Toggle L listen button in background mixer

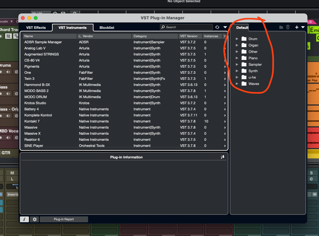[12, 179]
